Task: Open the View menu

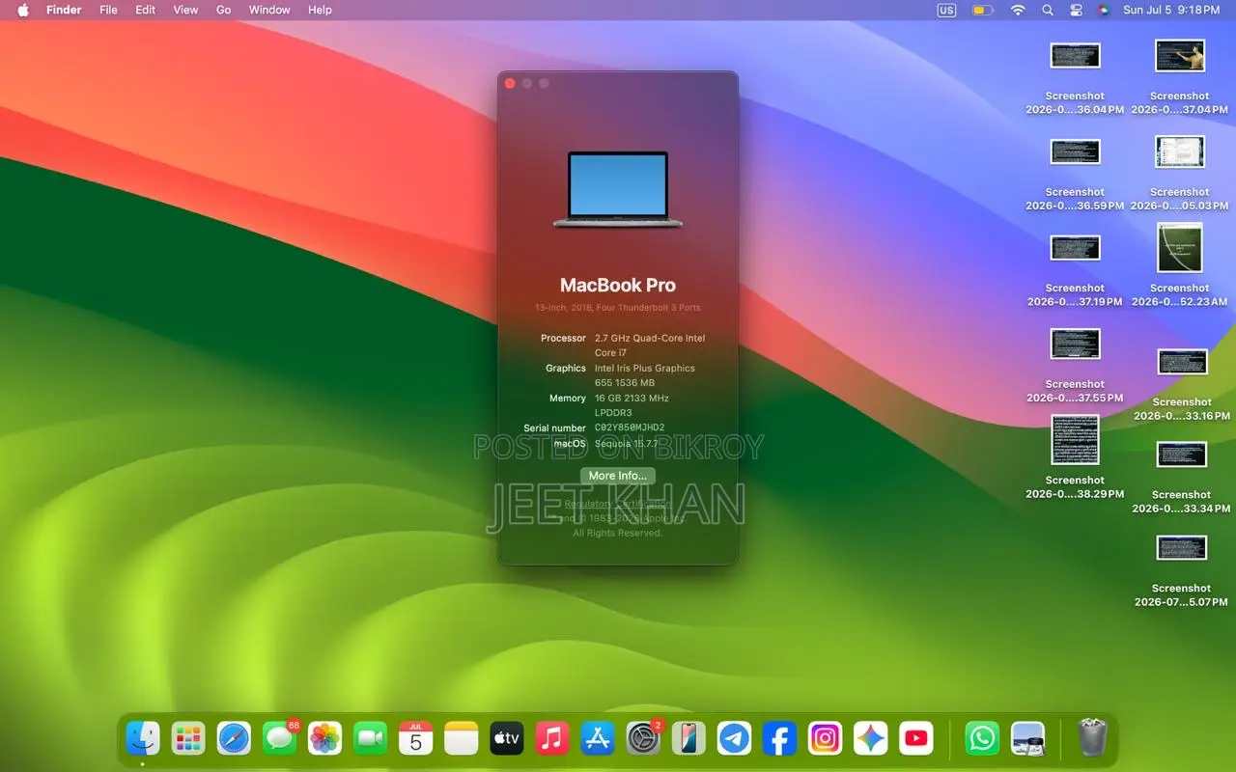Action: click(185, 10)
